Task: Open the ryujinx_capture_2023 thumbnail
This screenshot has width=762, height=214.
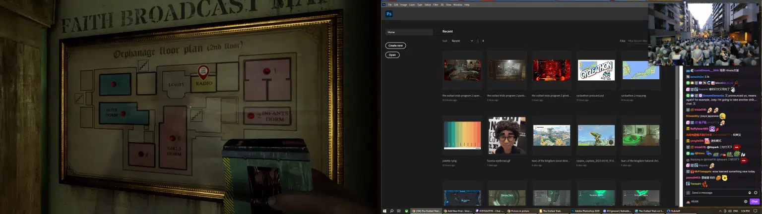Action: coord(596,135)
